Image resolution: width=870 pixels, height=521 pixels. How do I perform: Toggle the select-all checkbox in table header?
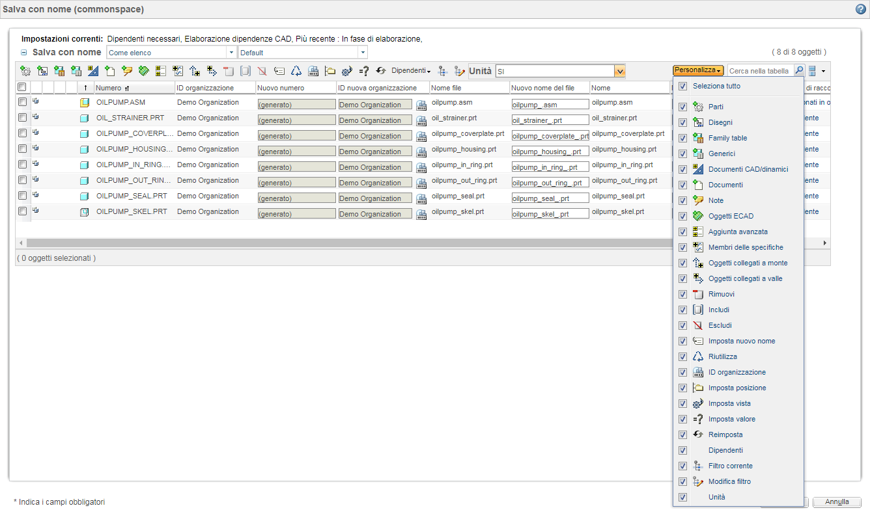click(x=22, y=87)
